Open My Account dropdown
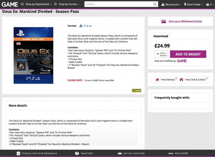 pos(171,5)
